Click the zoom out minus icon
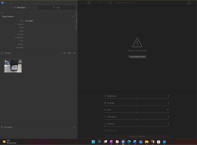Viewport: 197px width, 145px height. [x=117, y=3]
